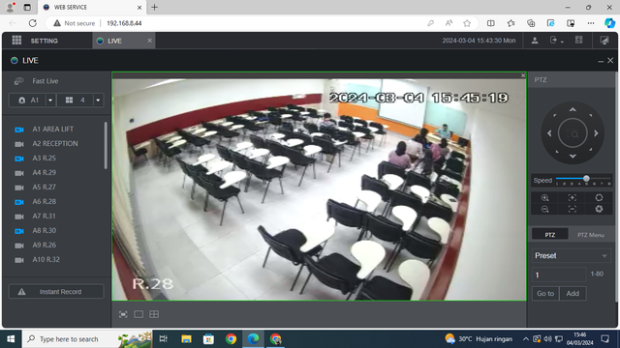Click the fullscreen icon below video

click(x=123, y=314)
